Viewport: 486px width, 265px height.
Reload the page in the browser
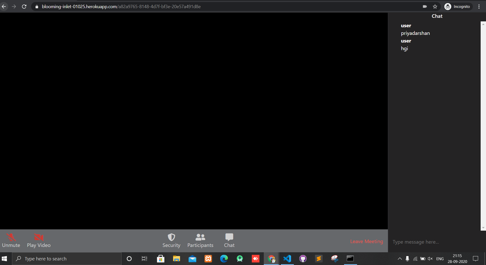24,7
